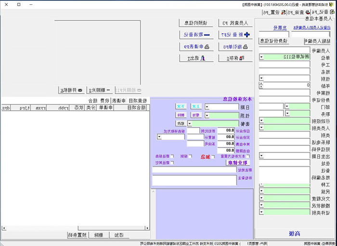The width and height of the screenshot is (337, 246).
Task: Check the 寄送其它 checkbox
Action: (x=172, y=163)
